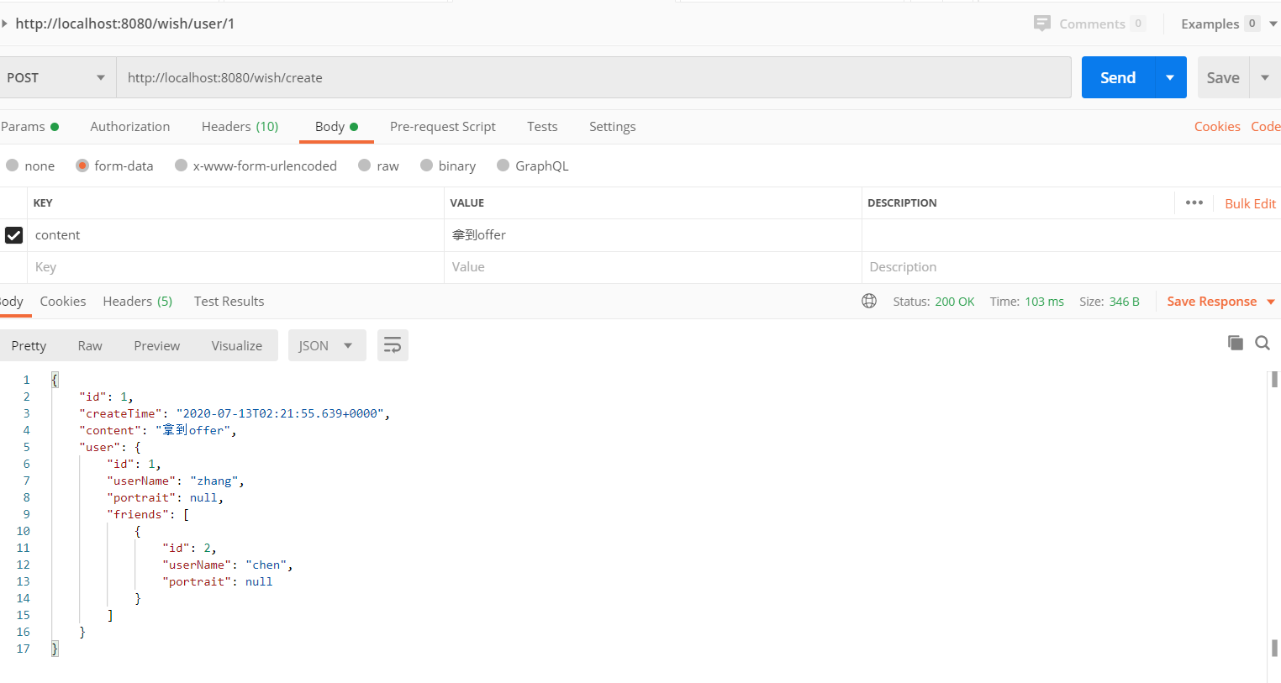
Task: Open the Comments speech bubble icon
Action: (x=1042, y=23)
